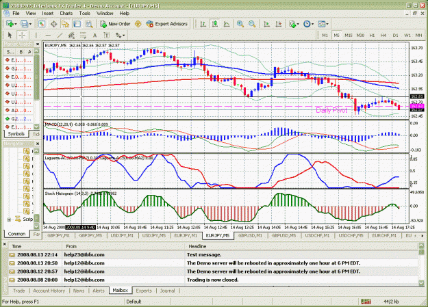The image size is (428, 307).
Task: Open the Data Window crosshair-target icon
Action: pos(54,24)
